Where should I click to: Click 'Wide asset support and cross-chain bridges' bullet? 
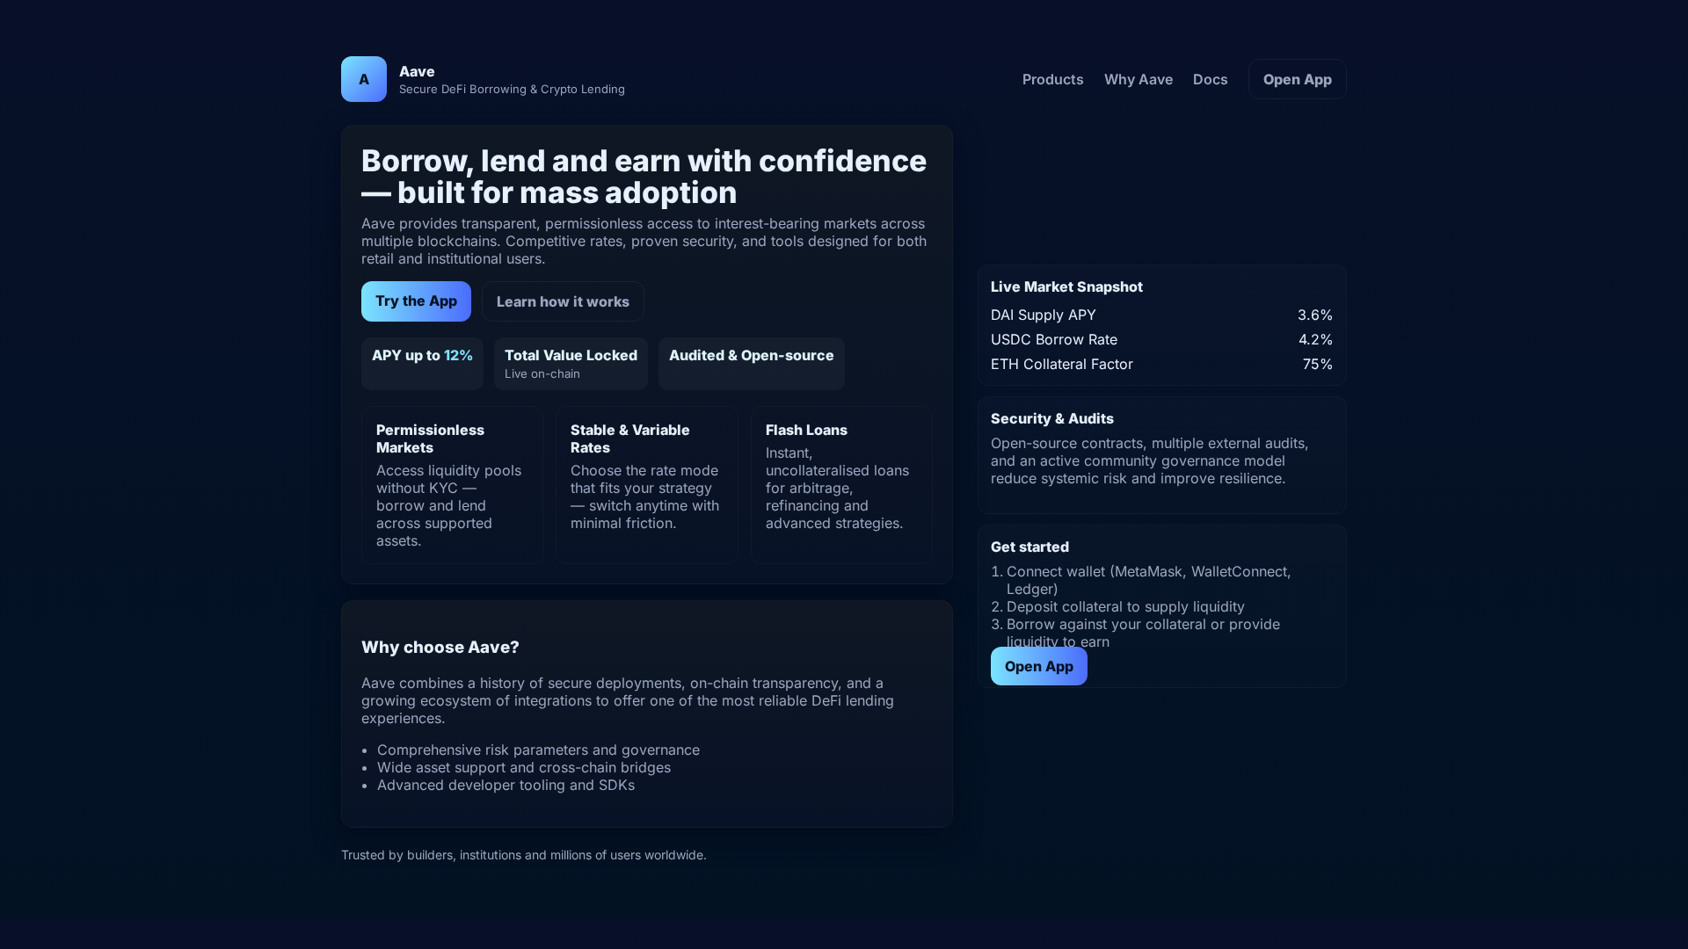point(524,767)
